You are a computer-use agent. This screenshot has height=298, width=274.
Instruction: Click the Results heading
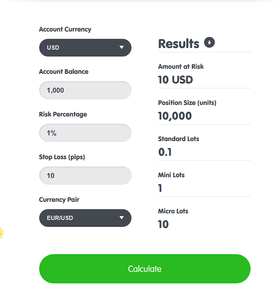pos(179,44)
